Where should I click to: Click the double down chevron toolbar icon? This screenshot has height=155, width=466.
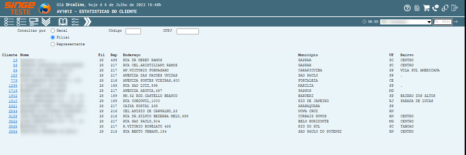click(46, 22)
